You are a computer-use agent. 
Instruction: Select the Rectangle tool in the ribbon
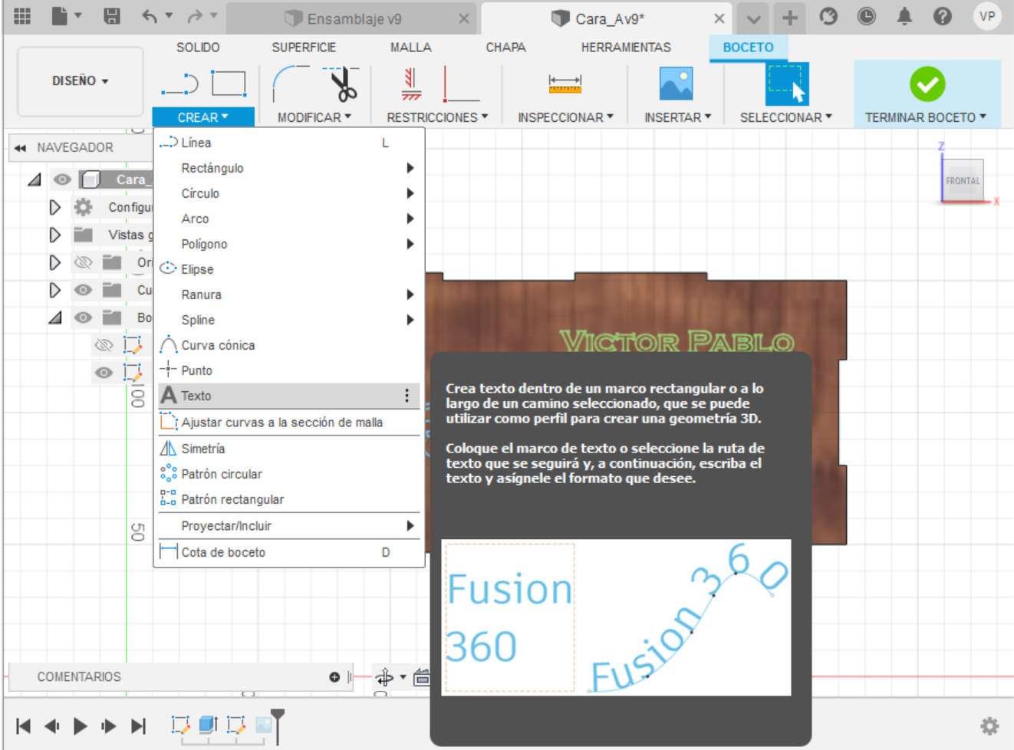(229, 84)
